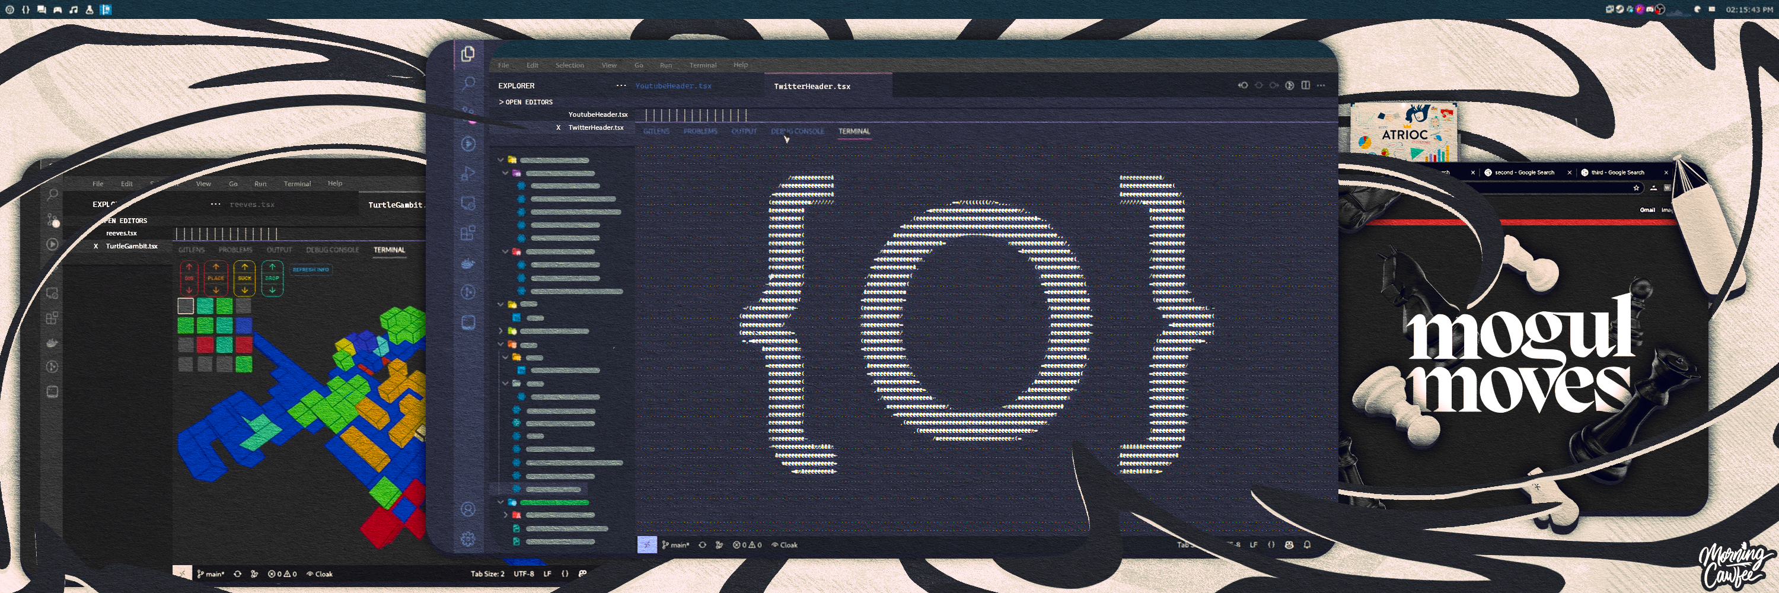Select TwitterHeader.tsx editor tab
Viewport: 1779px width, 593px height.
(812, 87)
